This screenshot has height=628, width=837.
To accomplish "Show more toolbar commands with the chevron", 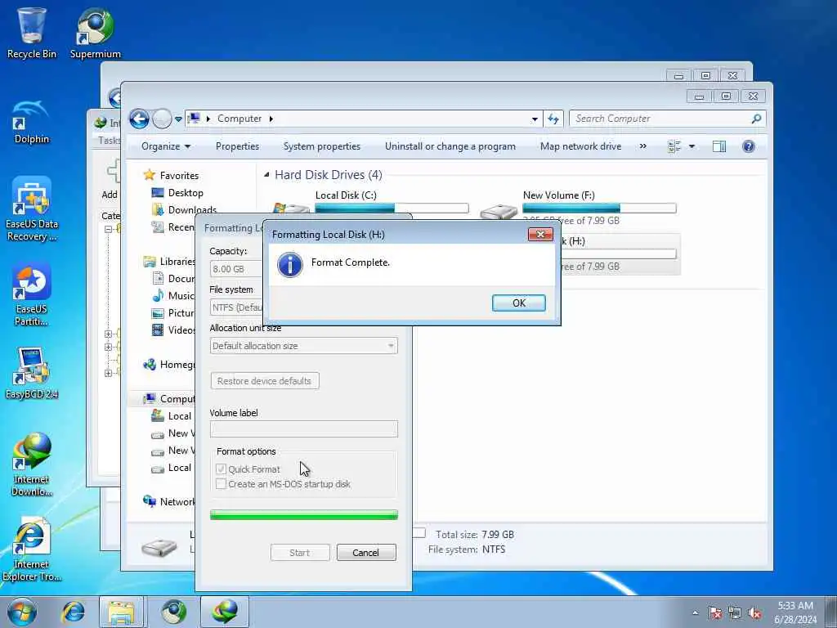I will [643, 146].
